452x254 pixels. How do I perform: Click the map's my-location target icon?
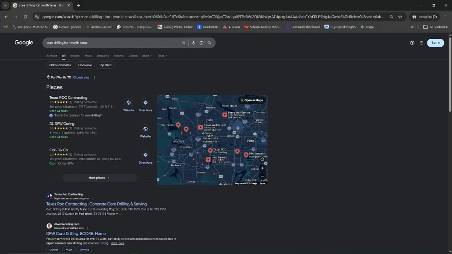[263, 159]
